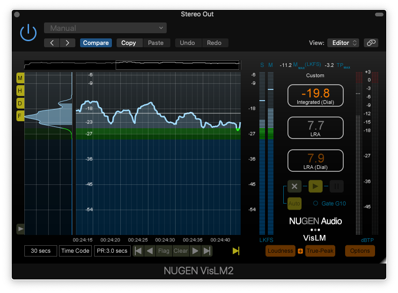Open the Manual preset dropdown
Image resolution: width=398 pixels, height=293 pixels.
105,28
